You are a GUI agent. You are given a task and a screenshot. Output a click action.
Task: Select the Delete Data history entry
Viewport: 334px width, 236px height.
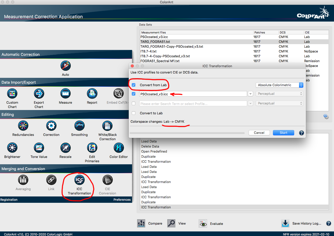pos(234,147)
